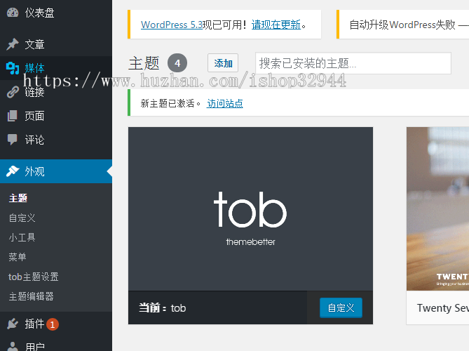Click 访问站点 visit site link
The image size is (469, 351).
pos(225,103)
